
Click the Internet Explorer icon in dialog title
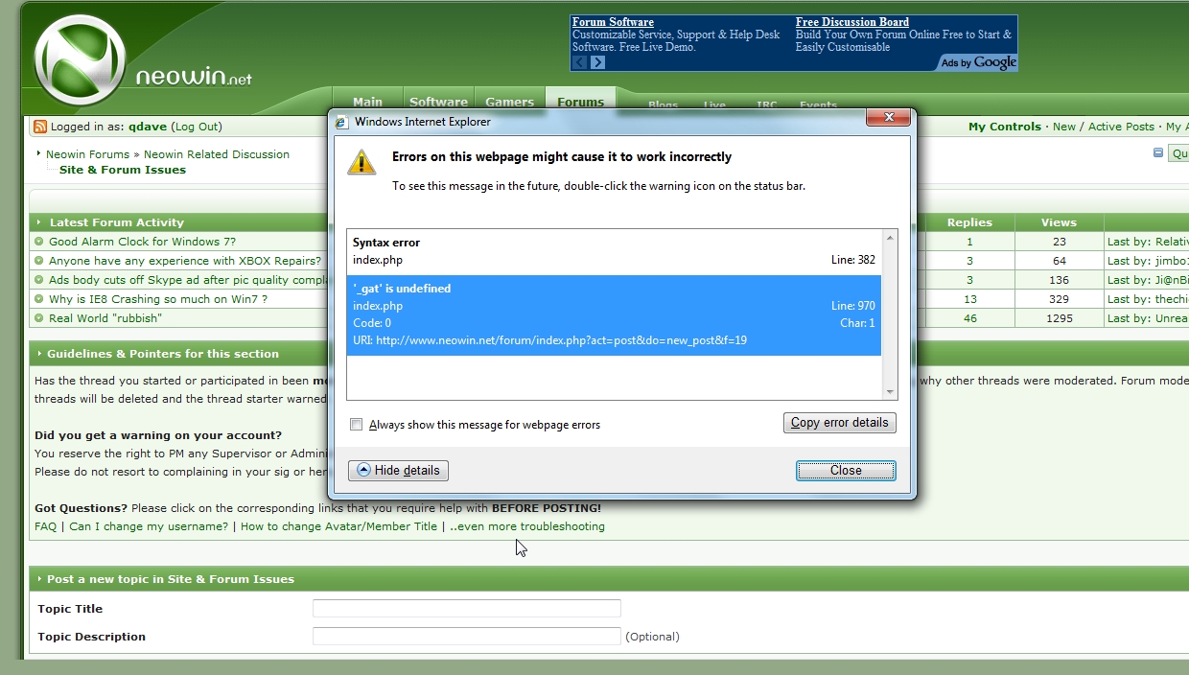click(x=341, y=122)
